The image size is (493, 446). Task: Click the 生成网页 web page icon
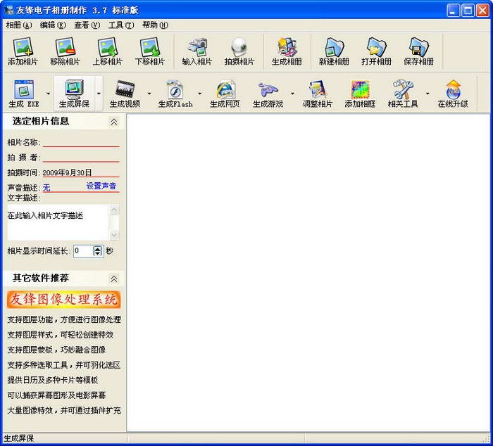225,94
